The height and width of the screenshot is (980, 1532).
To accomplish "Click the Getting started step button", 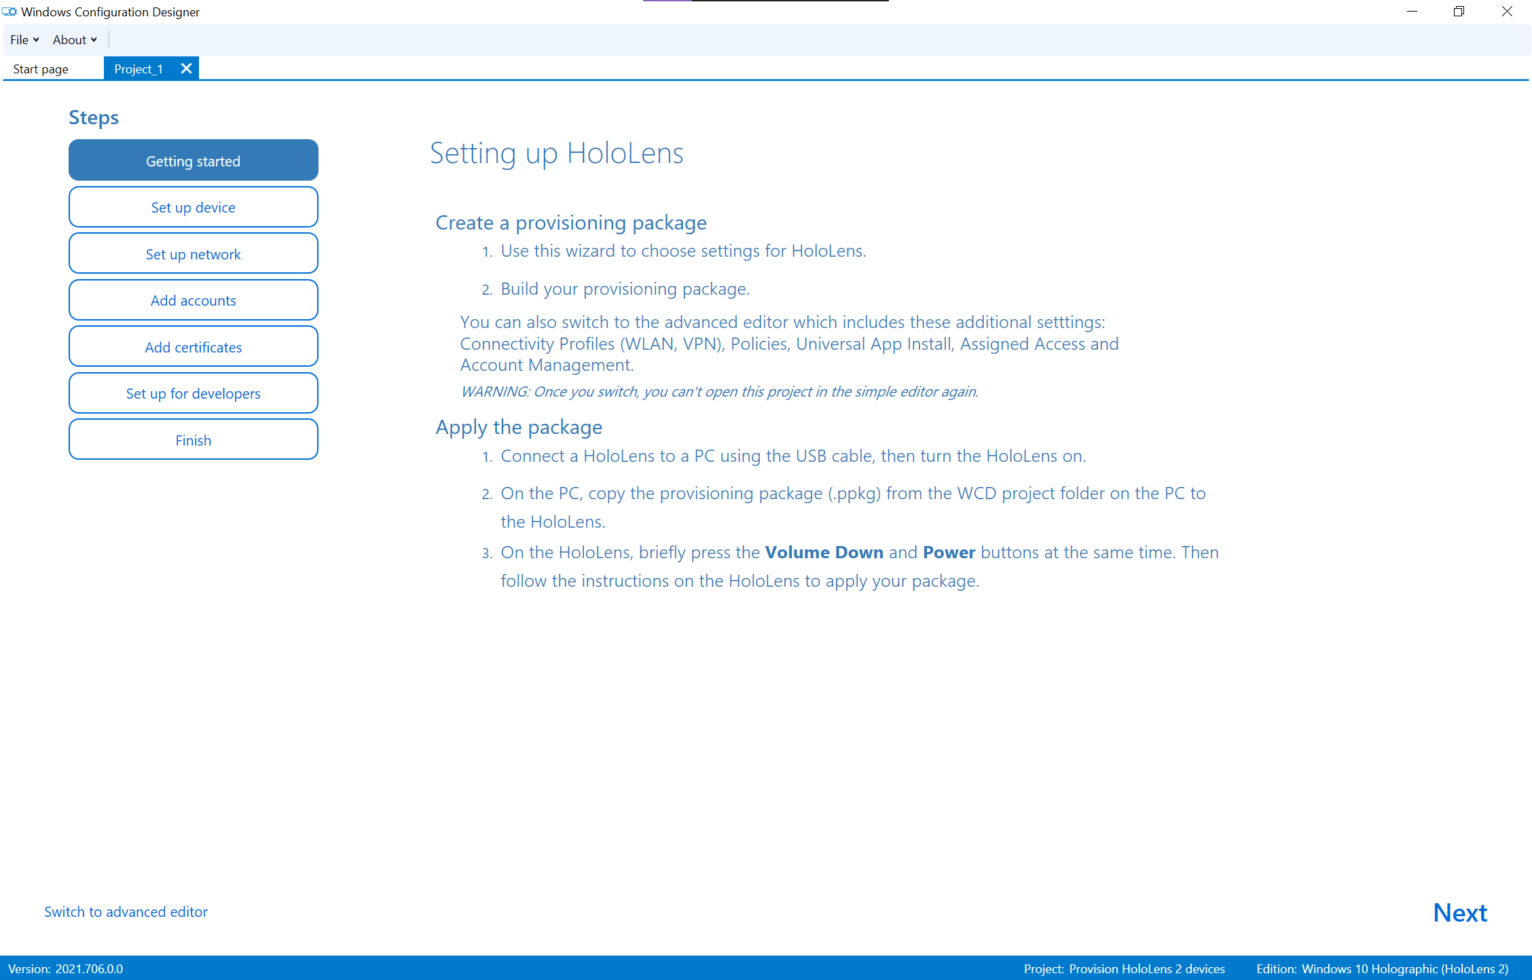I will tap(192, 161).
